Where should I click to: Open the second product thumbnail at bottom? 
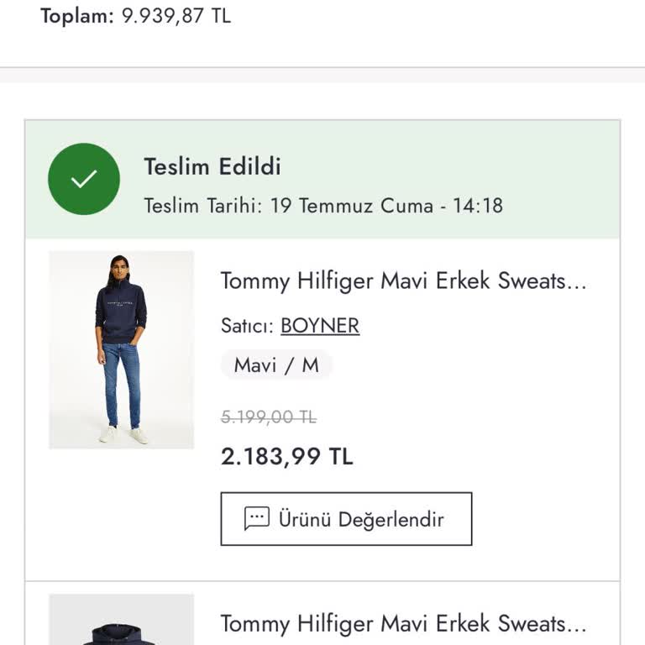click(x=122, y=621)
